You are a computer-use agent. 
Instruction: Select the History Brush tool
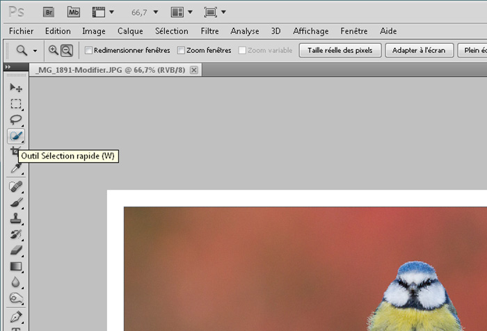16,234
